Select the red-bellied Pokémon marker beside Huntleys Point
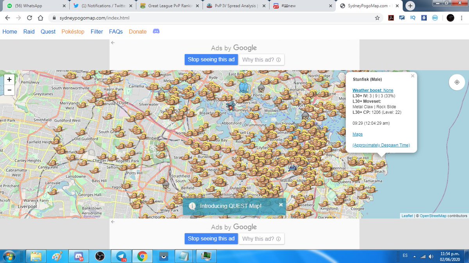Image resolution: width=469 pixels, height=263 pixels. 231,106
